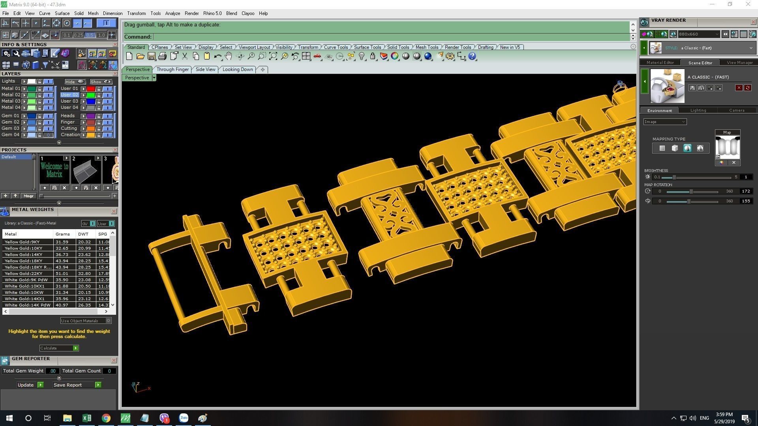758x426 pixels.
Task: Click the User 01 red color swatch
Action: click(x=91, y=89)
